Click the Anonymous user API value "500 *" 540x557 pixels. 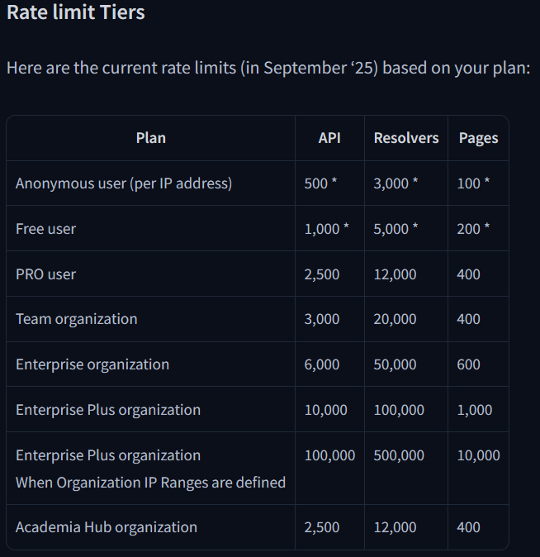point(320,183)
